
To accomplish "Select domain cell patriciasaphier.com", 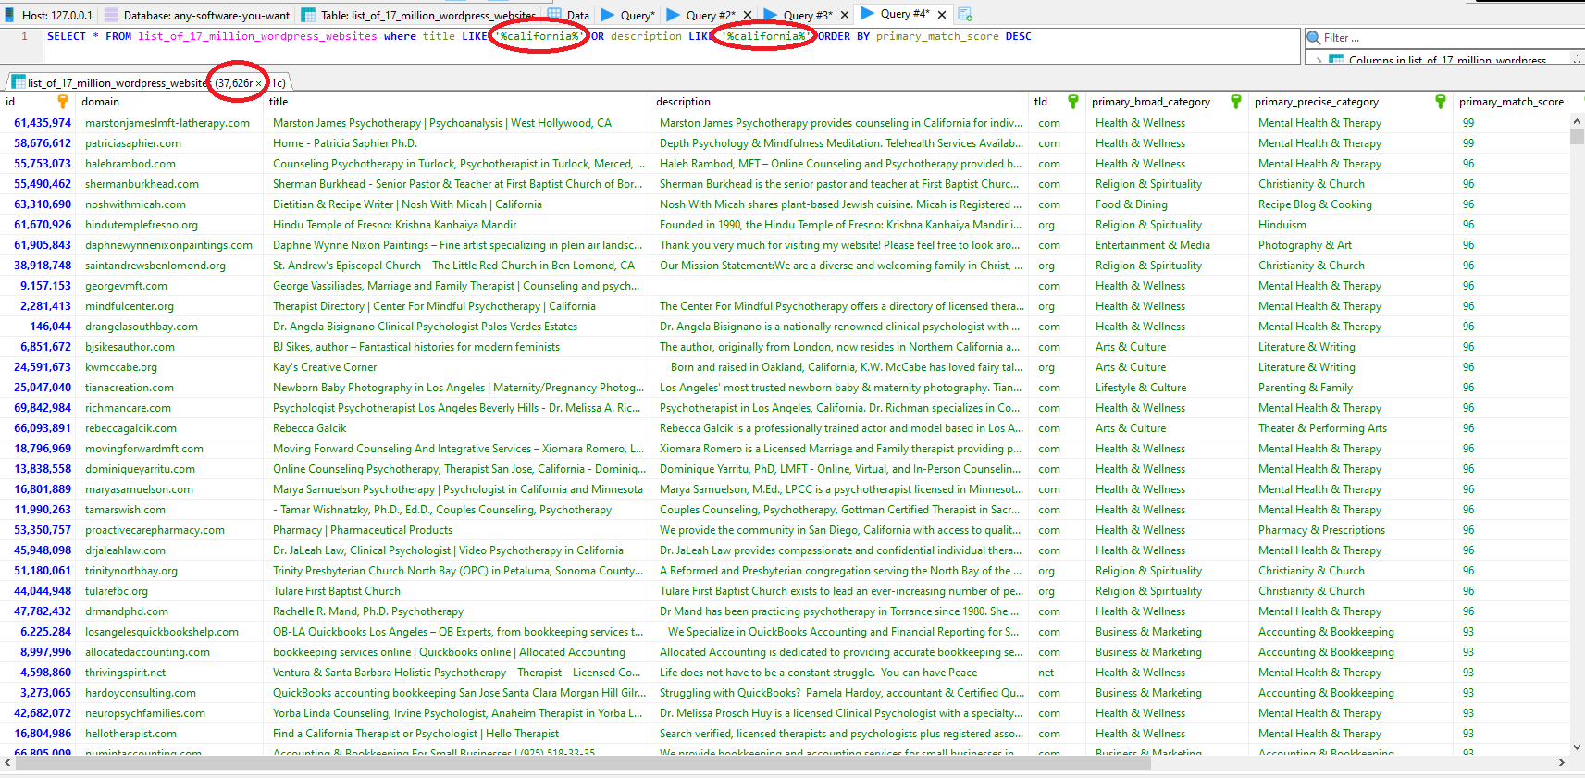I will pos(133,143).
